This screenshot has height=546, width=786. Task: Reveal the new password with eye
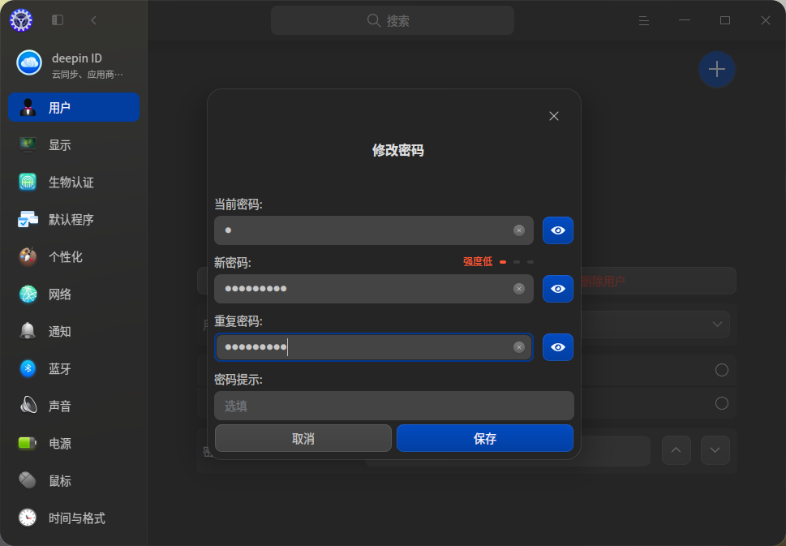click(558, 289)
